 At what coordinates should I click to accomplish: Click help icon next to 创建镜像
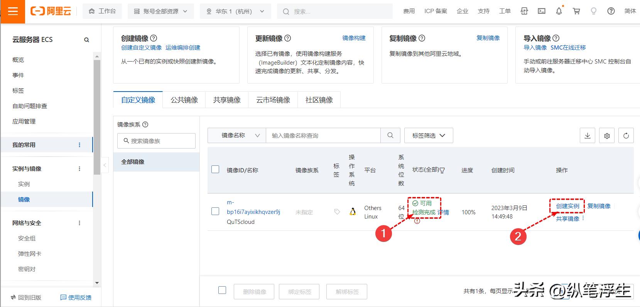pos(154,38)
